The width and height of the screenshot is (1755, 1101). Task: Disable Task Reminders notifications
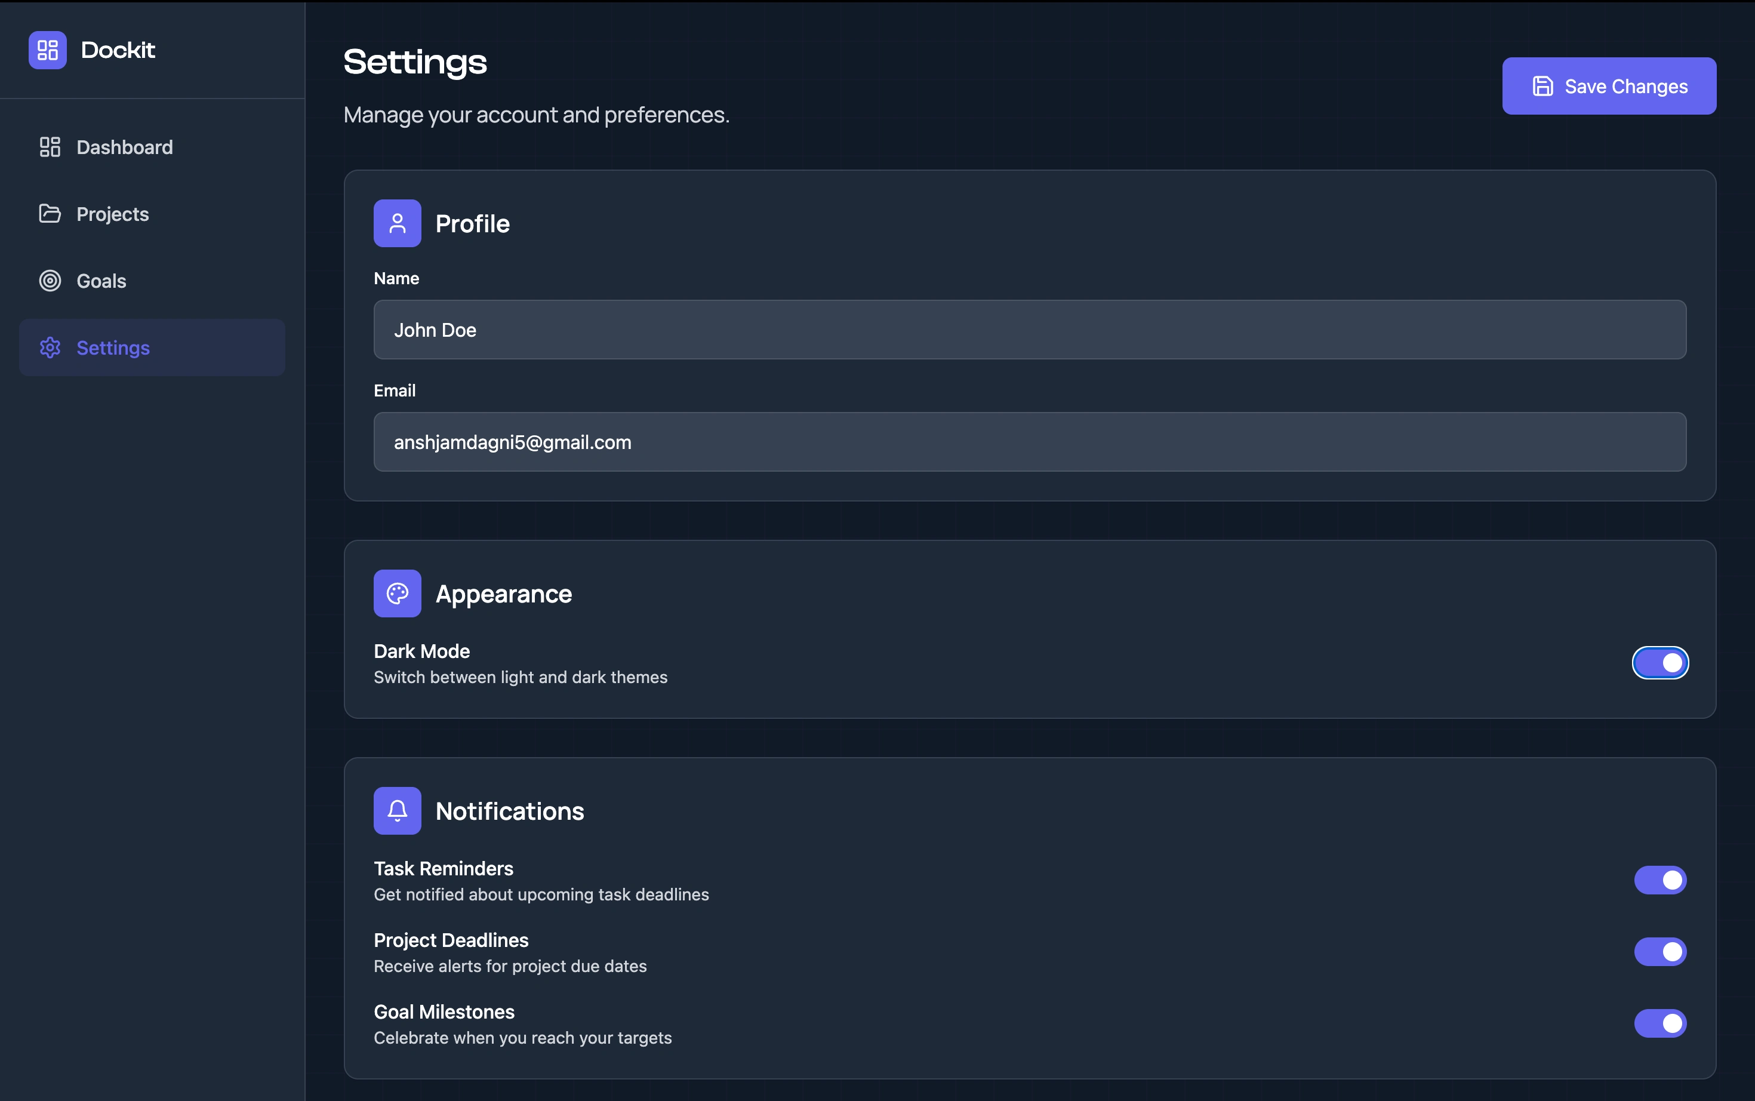1660,879
